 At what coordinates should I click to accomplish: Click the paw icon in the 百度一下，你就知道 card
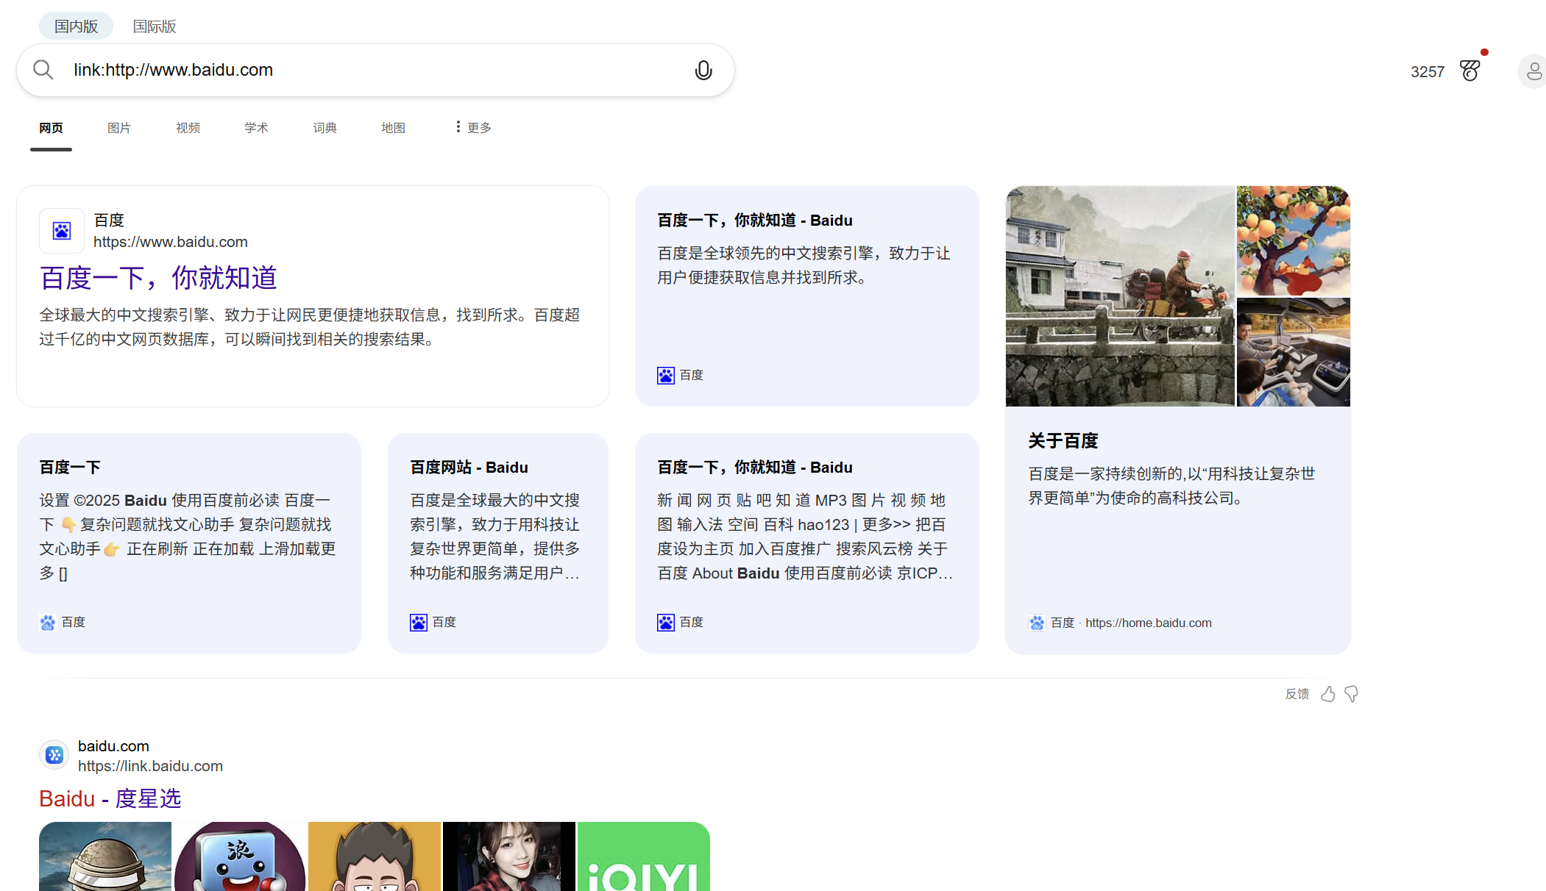point(665,375)
